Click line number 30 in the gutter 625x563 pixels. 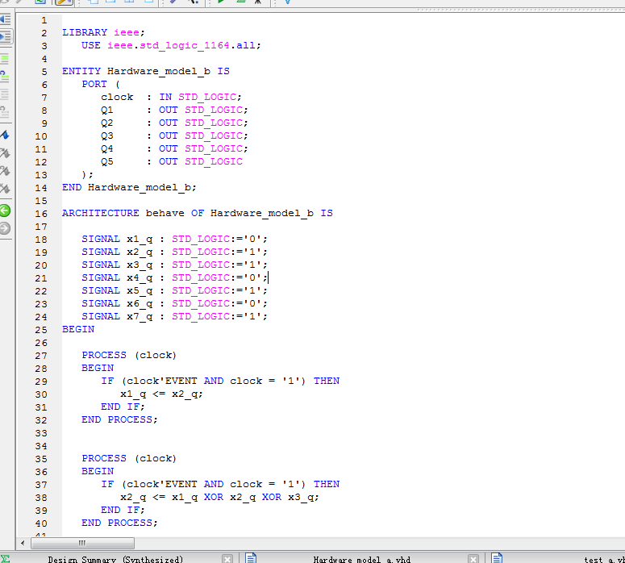[x=40, y=394]
